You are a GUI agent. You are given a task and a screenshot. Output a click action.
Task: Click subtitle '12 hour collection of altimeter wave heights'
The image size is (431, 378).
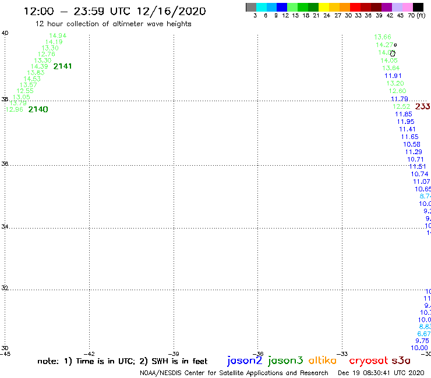coord(113,24)
